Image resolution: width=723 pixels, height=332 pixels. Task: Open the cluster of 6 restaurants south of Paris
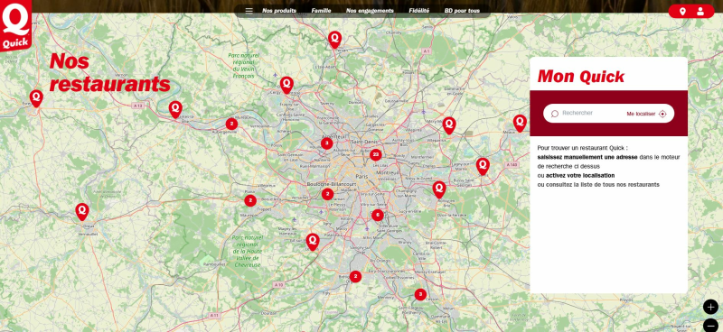point(377,215)
